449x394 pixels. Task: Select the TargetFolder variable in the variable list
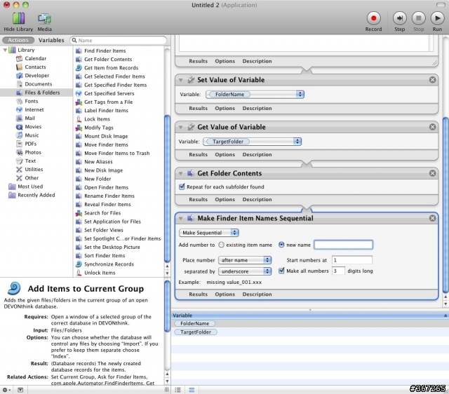click(x=196, y=332)
